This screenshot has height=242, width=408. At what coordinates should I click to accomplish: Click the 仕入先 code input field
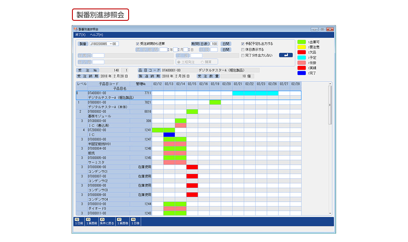coord(98,62)
